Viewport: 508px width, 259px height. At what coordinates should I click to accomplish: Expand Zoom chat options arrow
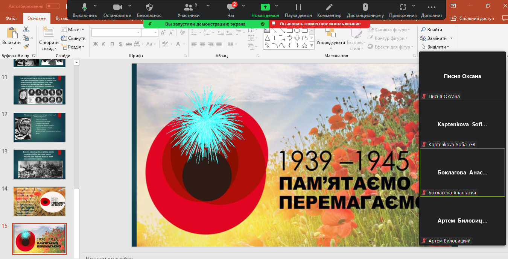[243, 6]
